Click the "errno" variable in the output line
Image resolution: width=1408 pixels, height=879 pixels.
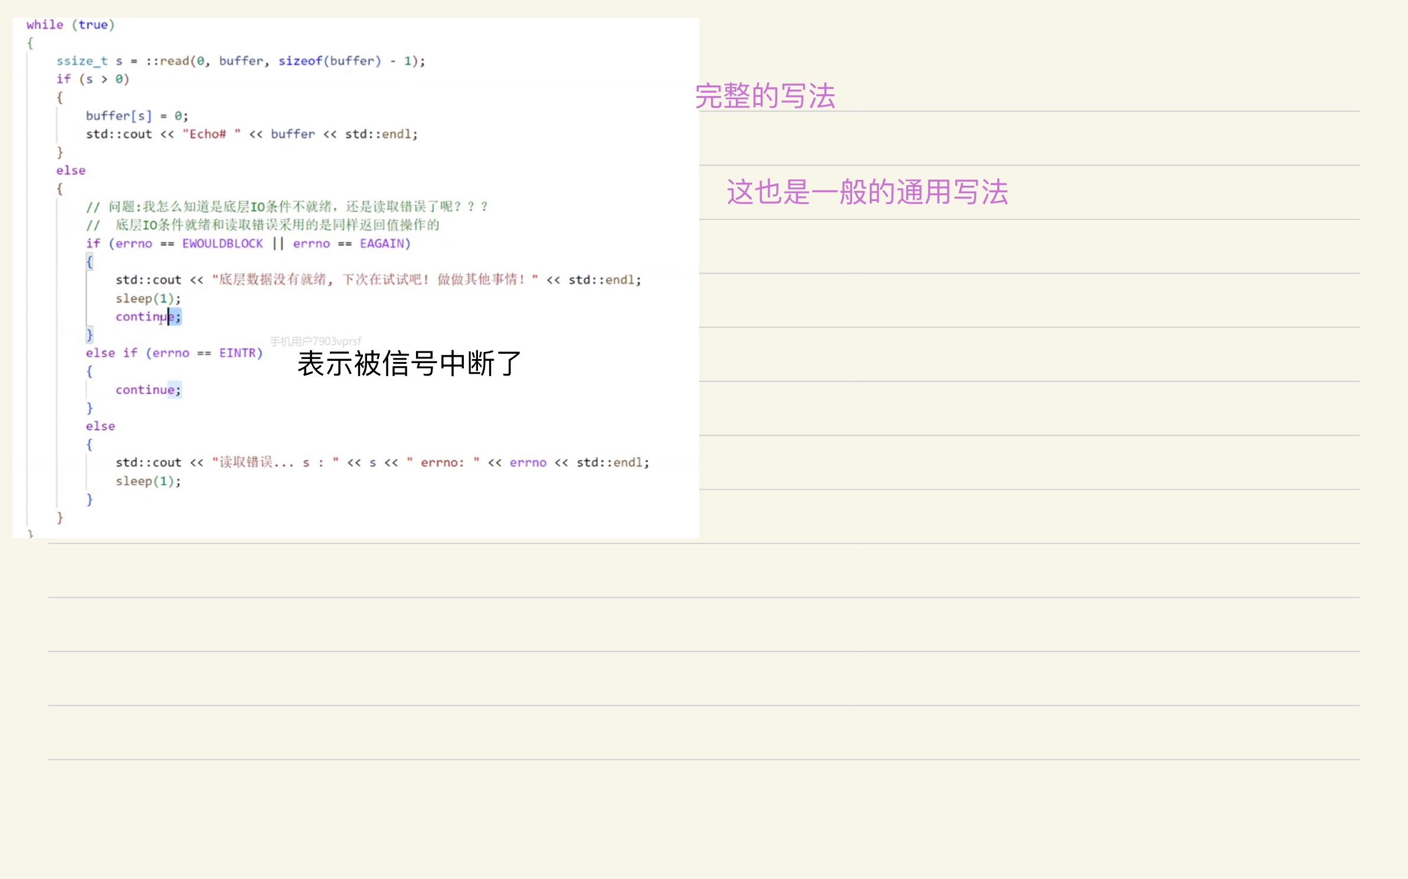528,462
